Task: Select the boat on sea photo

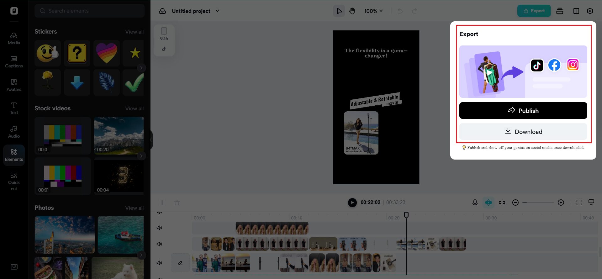Action: (121, 234)
